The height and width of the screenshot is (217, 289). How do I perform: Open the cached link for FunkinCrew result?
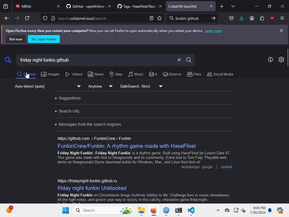pyautogui.click(x=226, y=167)
